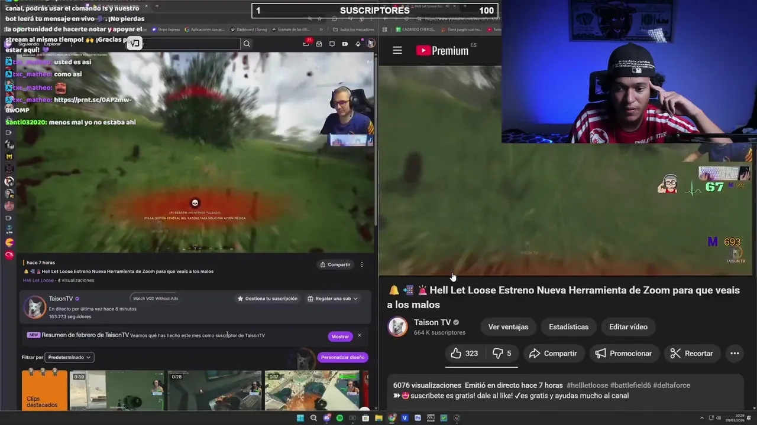757x425 pixels.
Task: Click the #battlefield6 hashtag
Action: tap(630, 385)
